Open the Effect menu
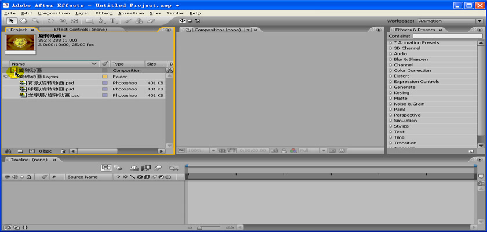This screenshot has height=232, width=487. pos(104,13)
